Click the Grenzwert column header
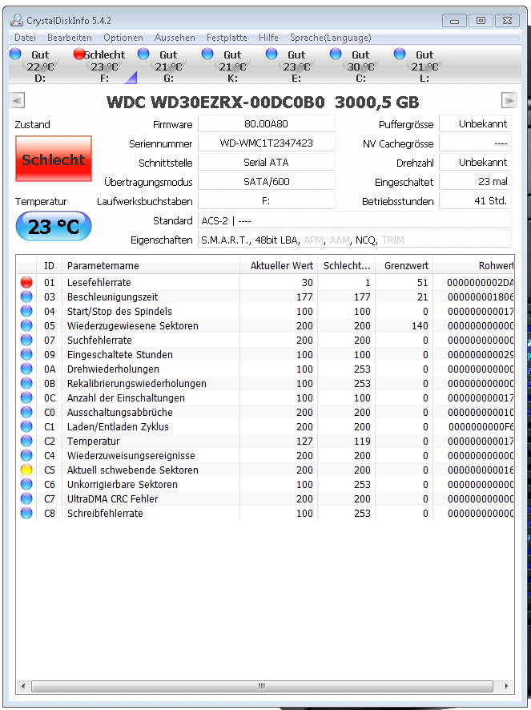 click(404, 266)
